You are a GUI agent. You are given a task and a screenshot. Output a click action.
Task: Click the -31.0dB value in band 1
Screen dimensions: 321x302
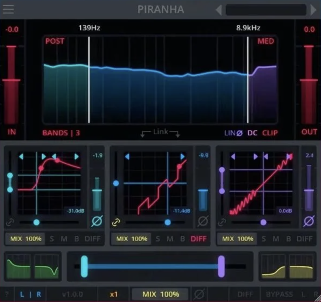coord(76,211)
